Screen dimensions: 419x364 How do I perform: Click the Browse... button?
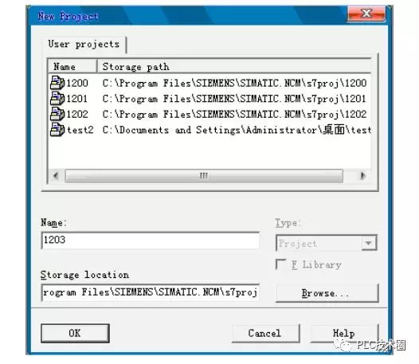tap(327, 293)
